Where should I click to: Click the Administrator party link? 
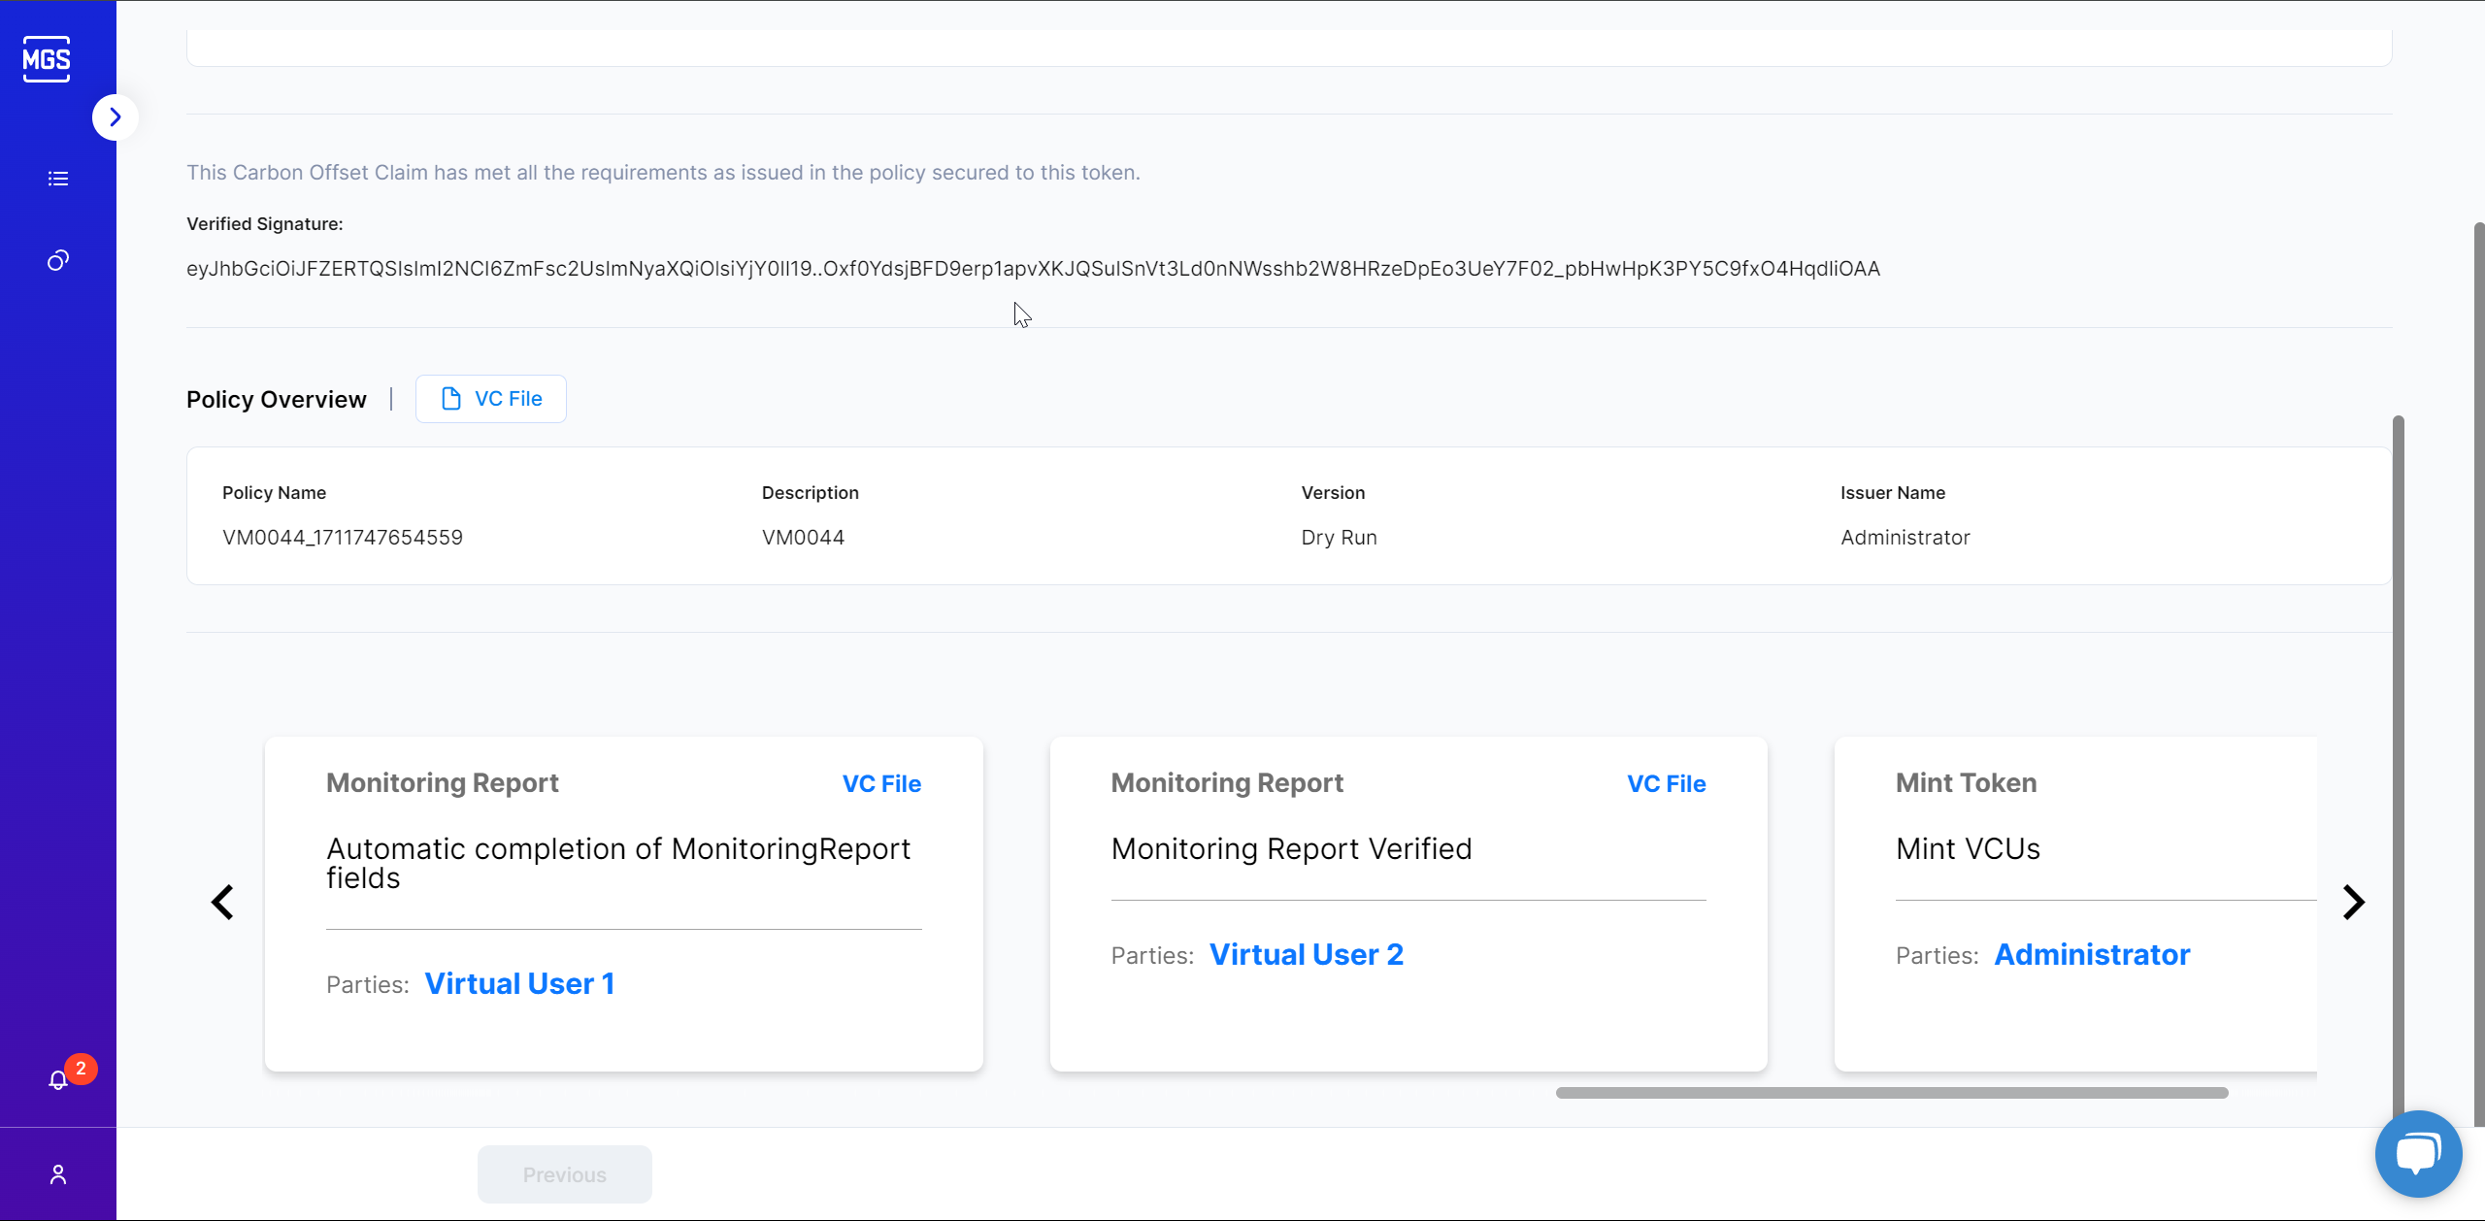(2092, 955)
